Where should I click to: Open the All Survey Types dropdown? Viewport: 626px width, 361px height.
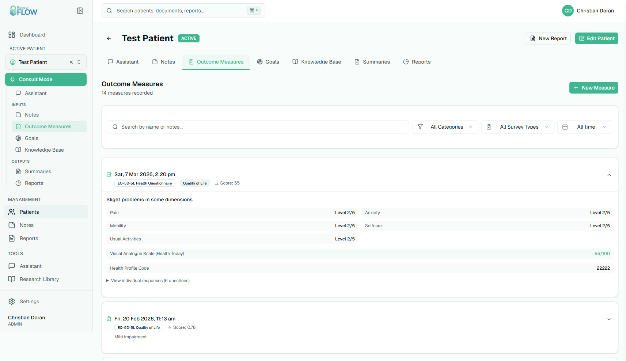tap(517, 127)
